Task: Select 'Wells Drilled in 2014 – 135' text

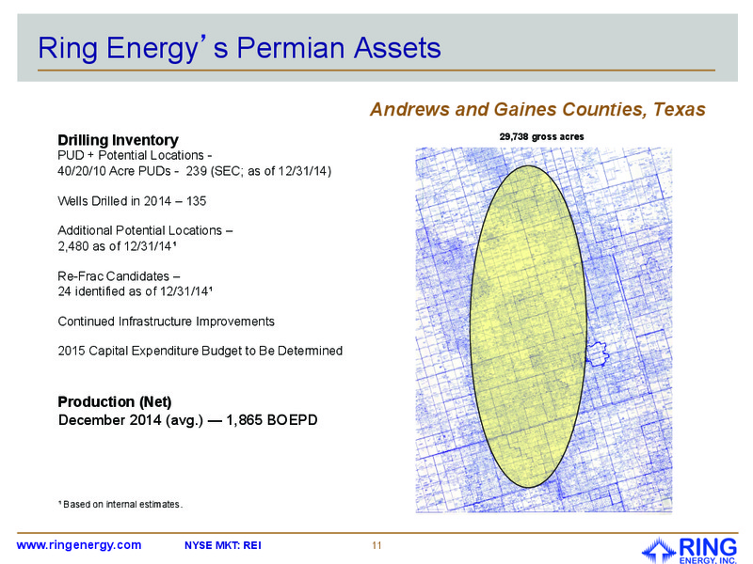Action: (x=132, y=201)
